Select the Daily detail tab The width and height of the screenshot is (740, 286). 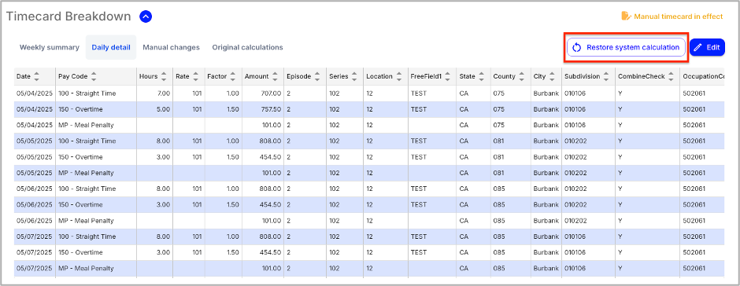[111, 47]
